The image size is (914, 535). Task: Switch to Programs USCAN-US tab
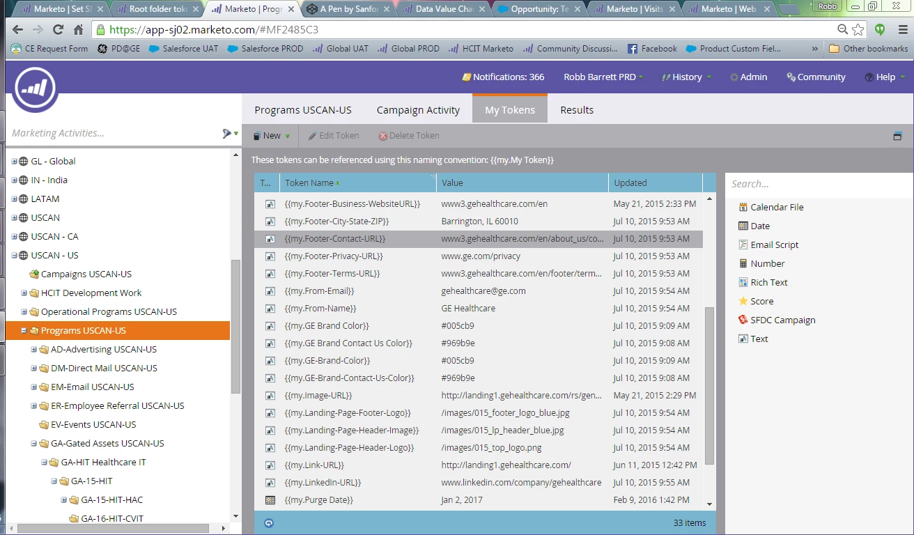[303, 110]
